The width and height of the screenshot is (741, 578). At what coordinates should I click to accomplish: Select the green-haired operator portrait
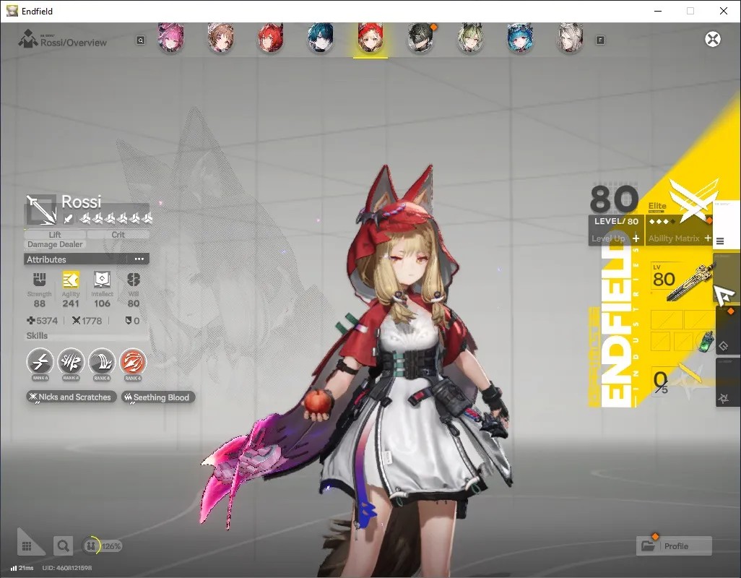470,38
